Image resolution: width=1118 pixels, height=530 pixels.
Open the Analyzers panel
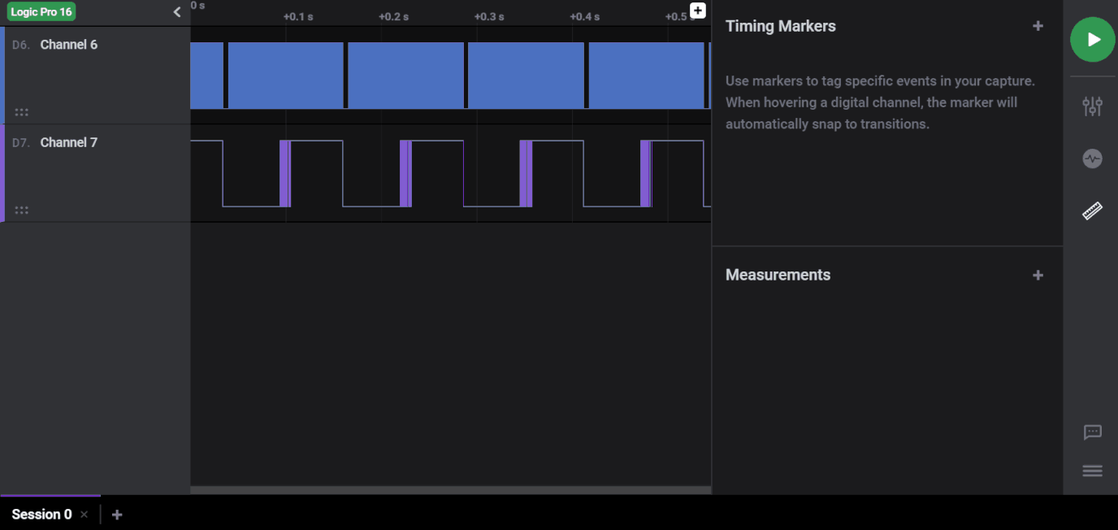[x=1092, y=159]
